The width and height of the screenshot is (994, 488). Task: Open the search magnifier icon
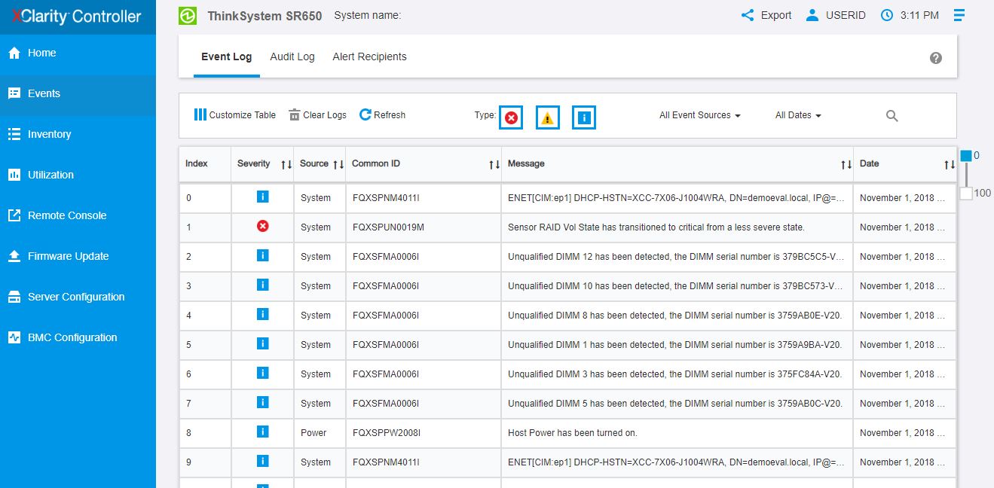coord(892,116)
